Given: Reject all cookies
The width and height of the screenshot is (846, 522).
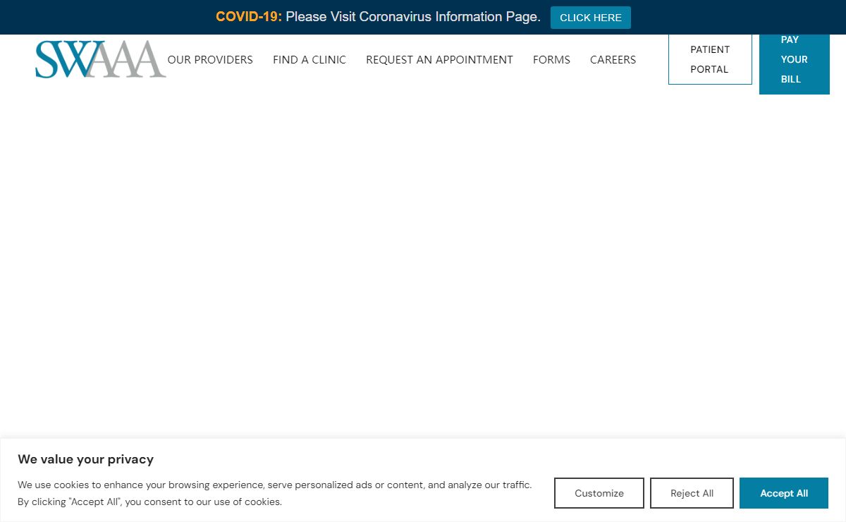Looking at the screenshot, I should coord(692,493).
